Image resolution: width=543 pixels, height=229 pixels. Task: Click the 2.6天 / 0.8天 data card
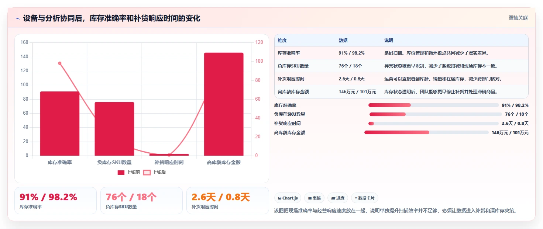[228, 201]
